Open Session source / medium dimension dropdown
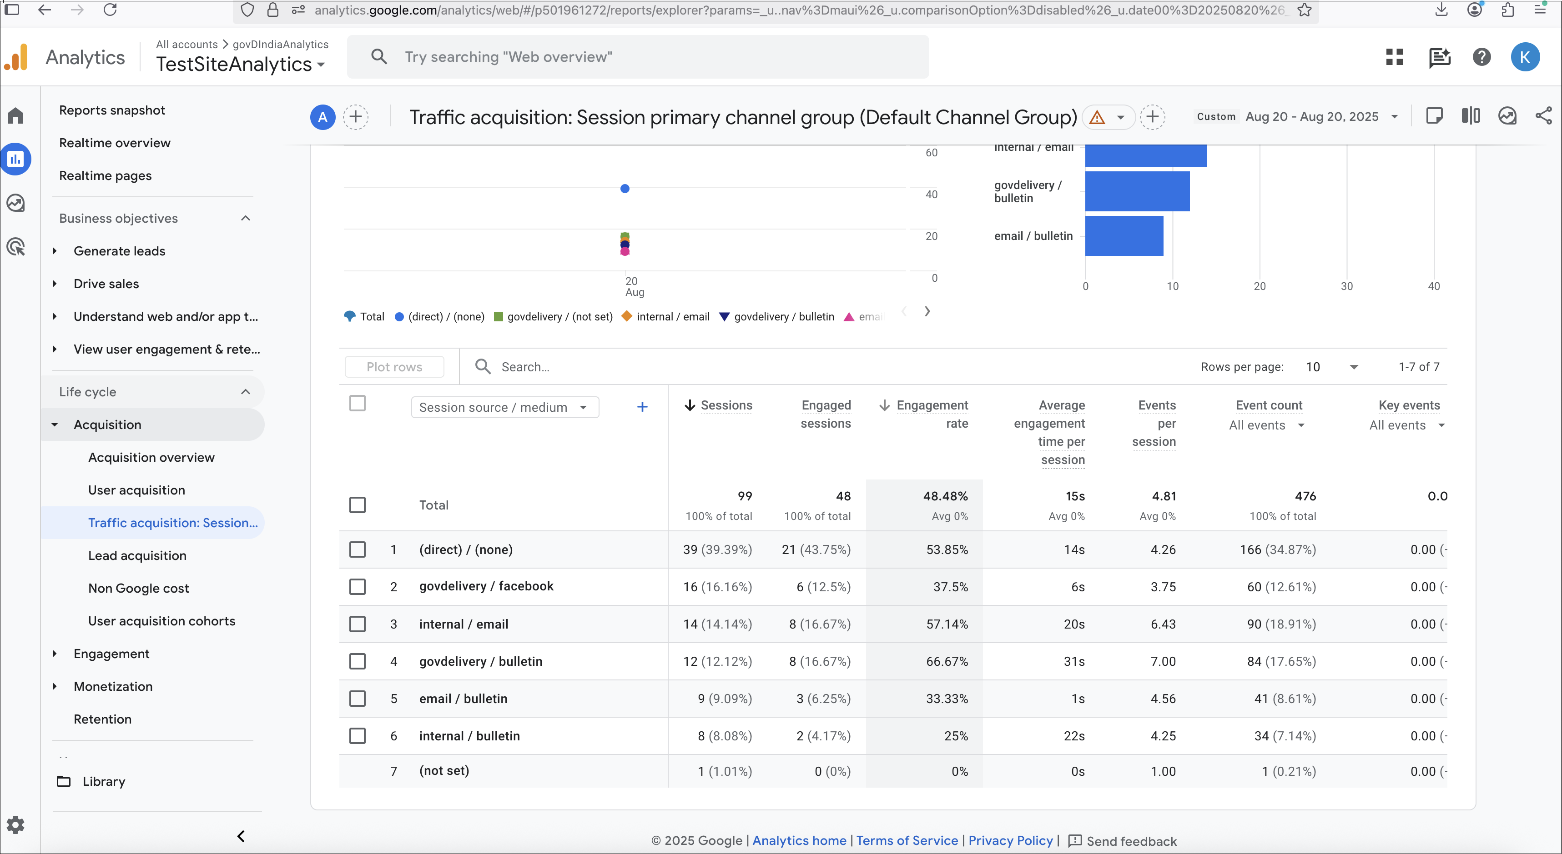The width and height of the screenshot is (1562, 854). pos(504,407)
